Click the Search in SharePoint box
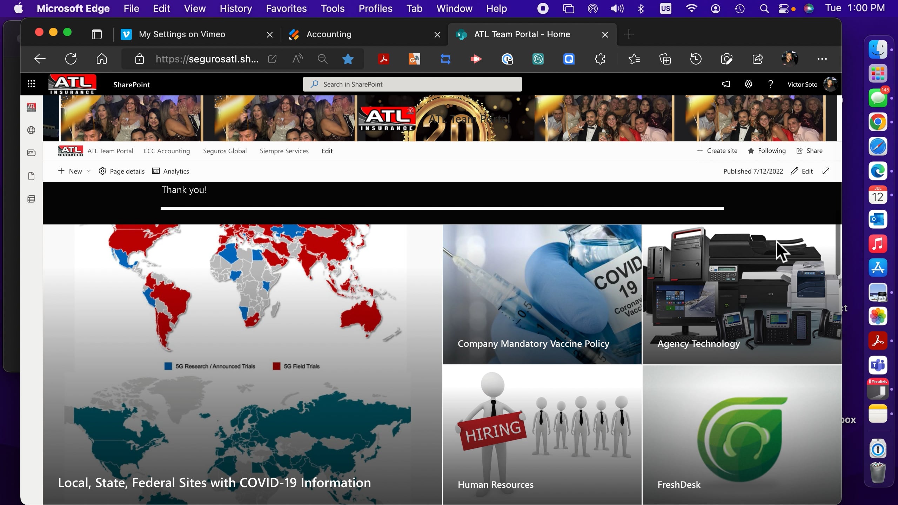 pos(412,84)
